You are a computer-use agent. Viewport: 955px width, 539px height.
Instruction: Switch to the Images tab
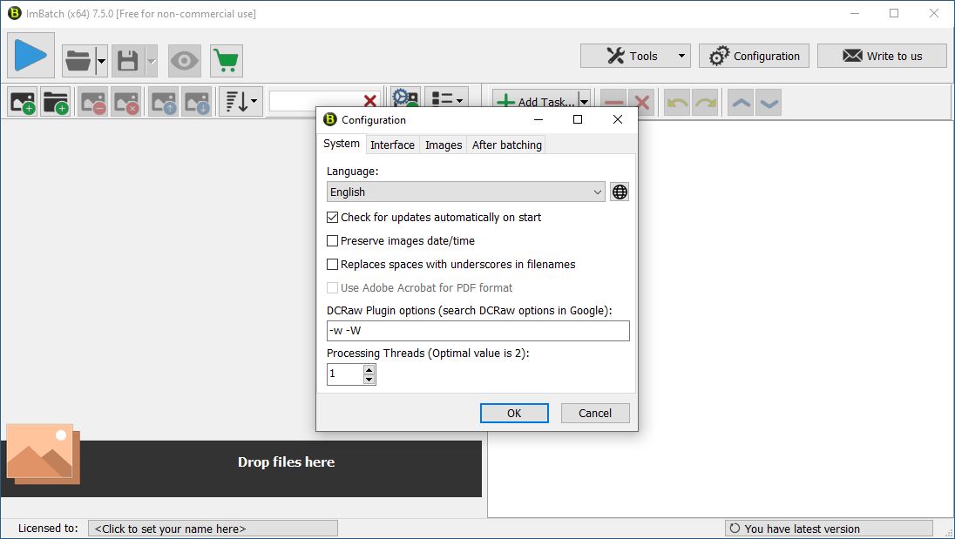point(444,145)
